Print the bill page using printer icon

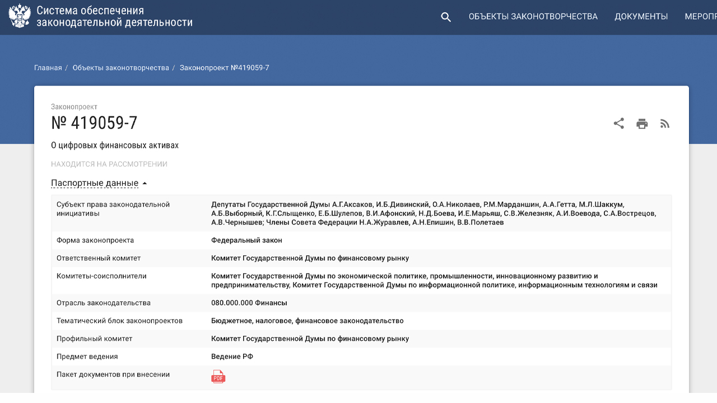(x=642, y=124)
